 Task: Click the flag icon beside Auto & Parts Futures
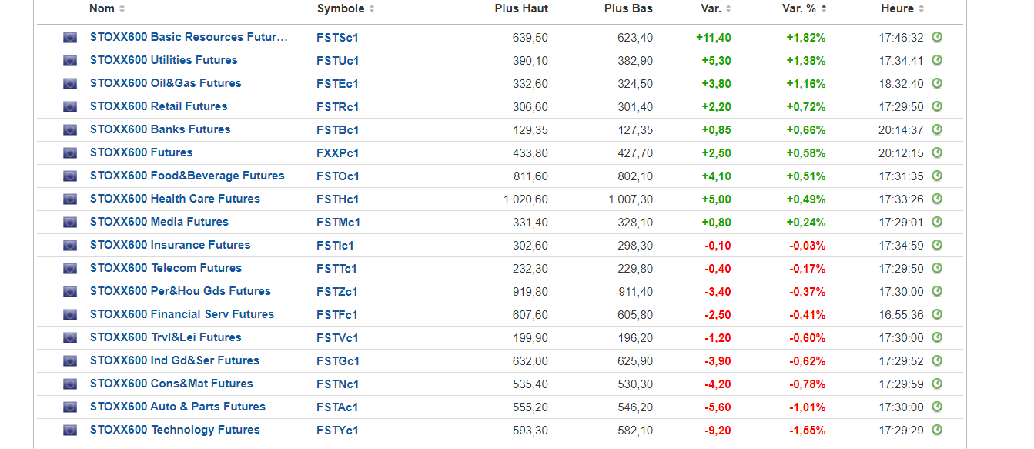point(70,407)
